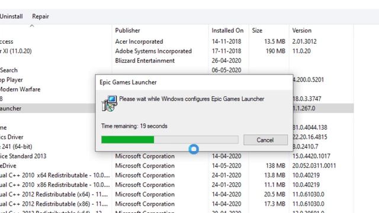Viewport: 379px width, 213px height.
Task: Click the 190 MB size cell
Action: click(275, 51)
